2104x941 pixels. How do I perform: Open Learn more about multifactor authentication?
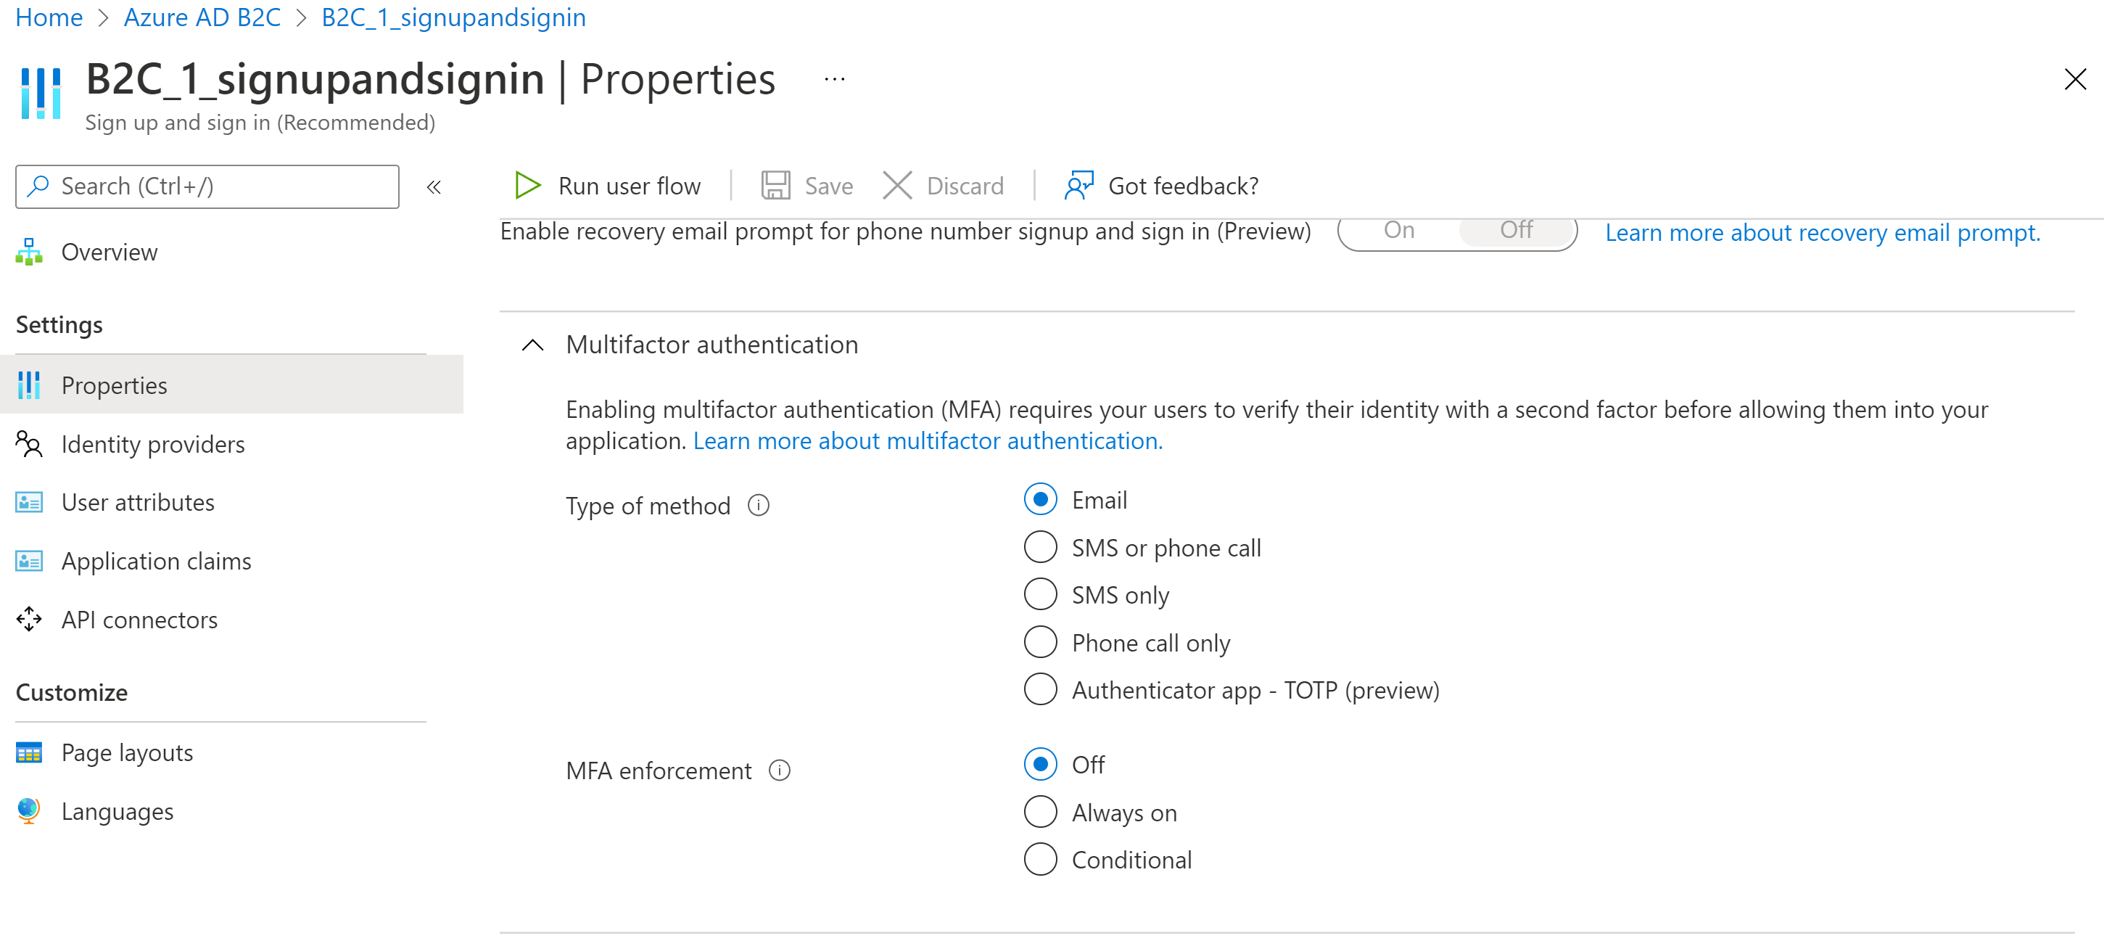pyautogui.click(x=928, y=441)
